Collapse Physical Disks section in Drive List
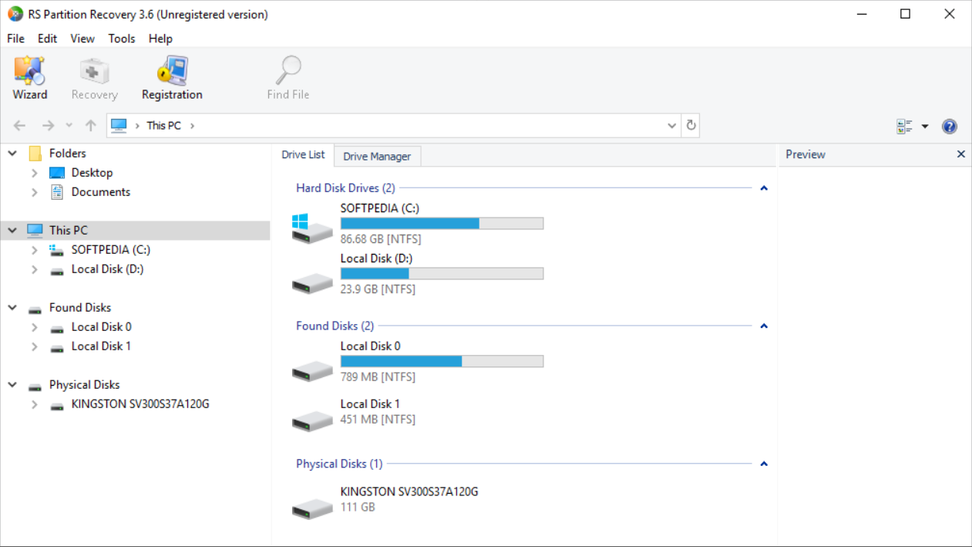Screen dimensions: 972x547 click(x=764, y=464)
